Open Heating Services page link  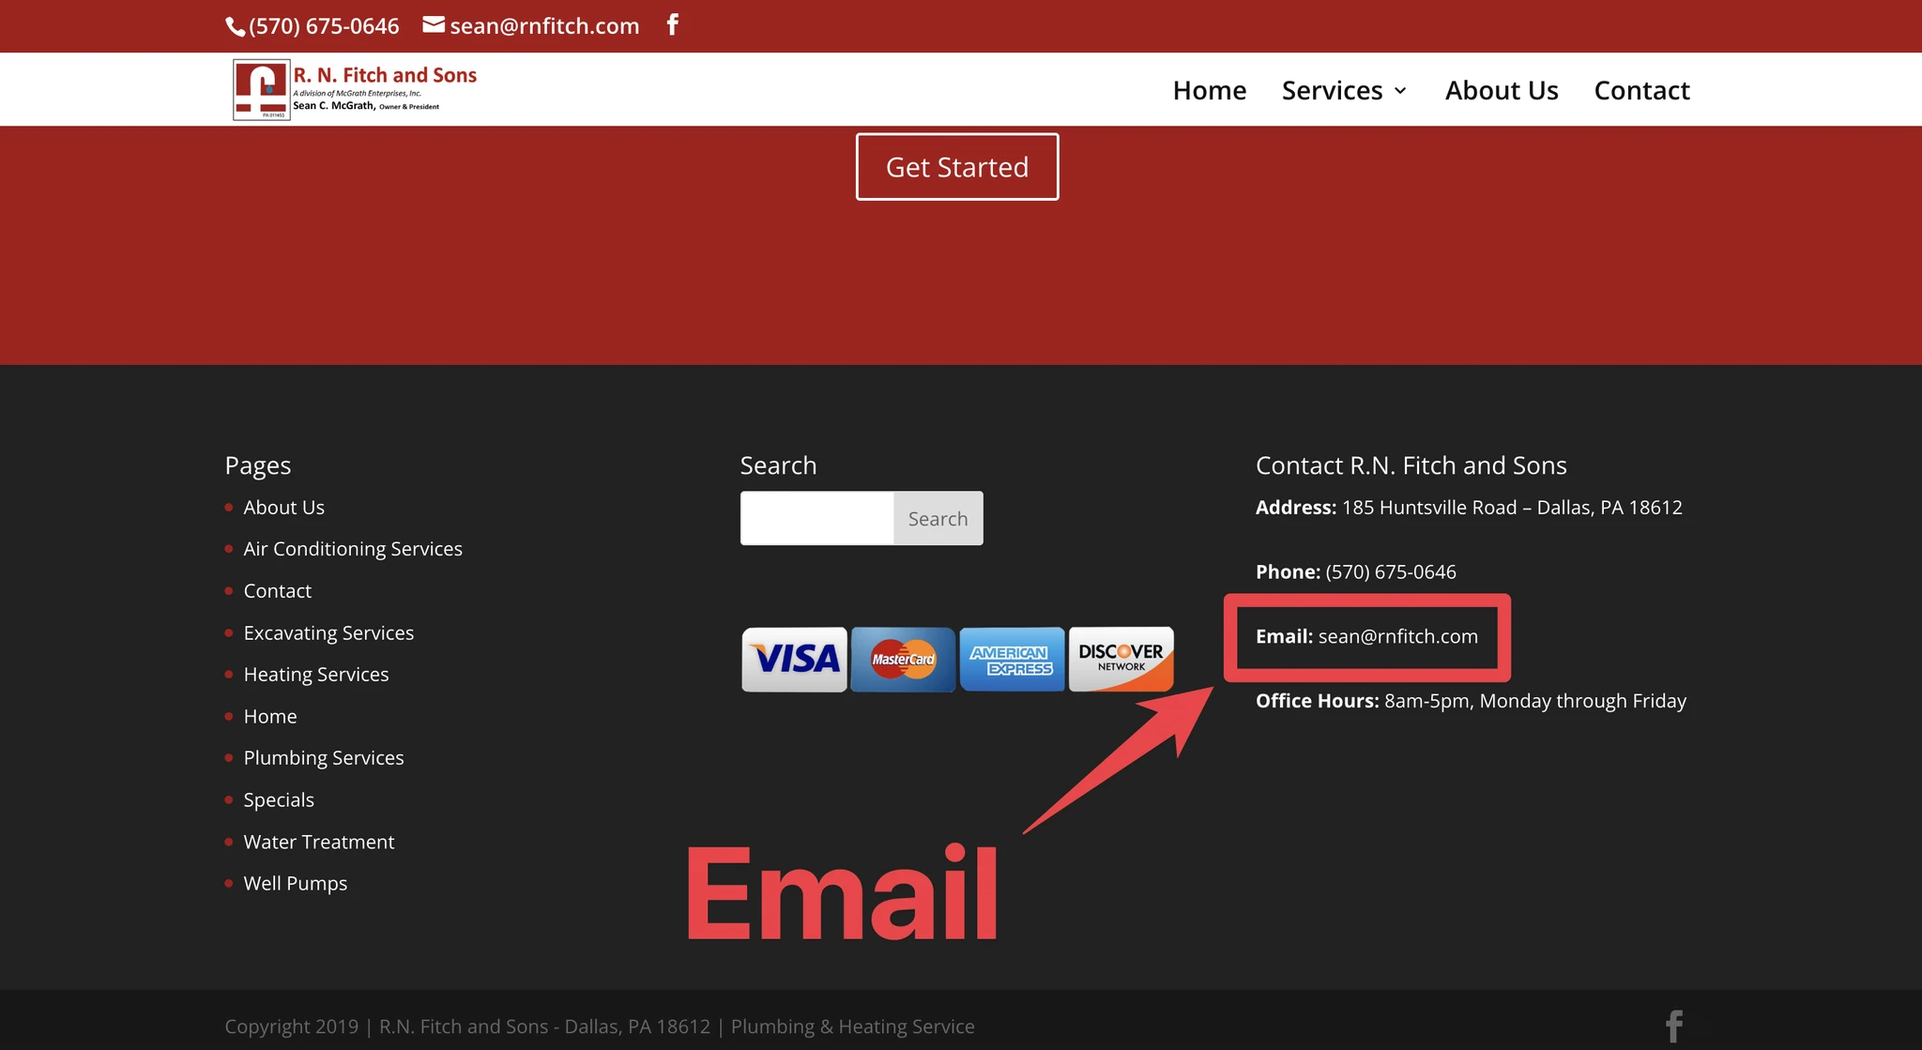pos(316,675)
